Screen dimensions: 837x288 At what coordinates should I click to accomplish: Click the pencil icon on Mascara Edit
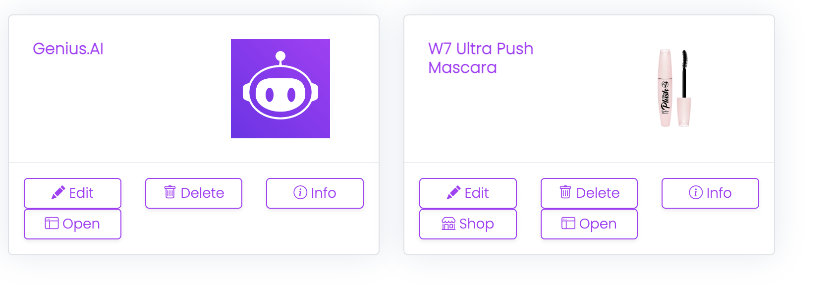[453, 193]
